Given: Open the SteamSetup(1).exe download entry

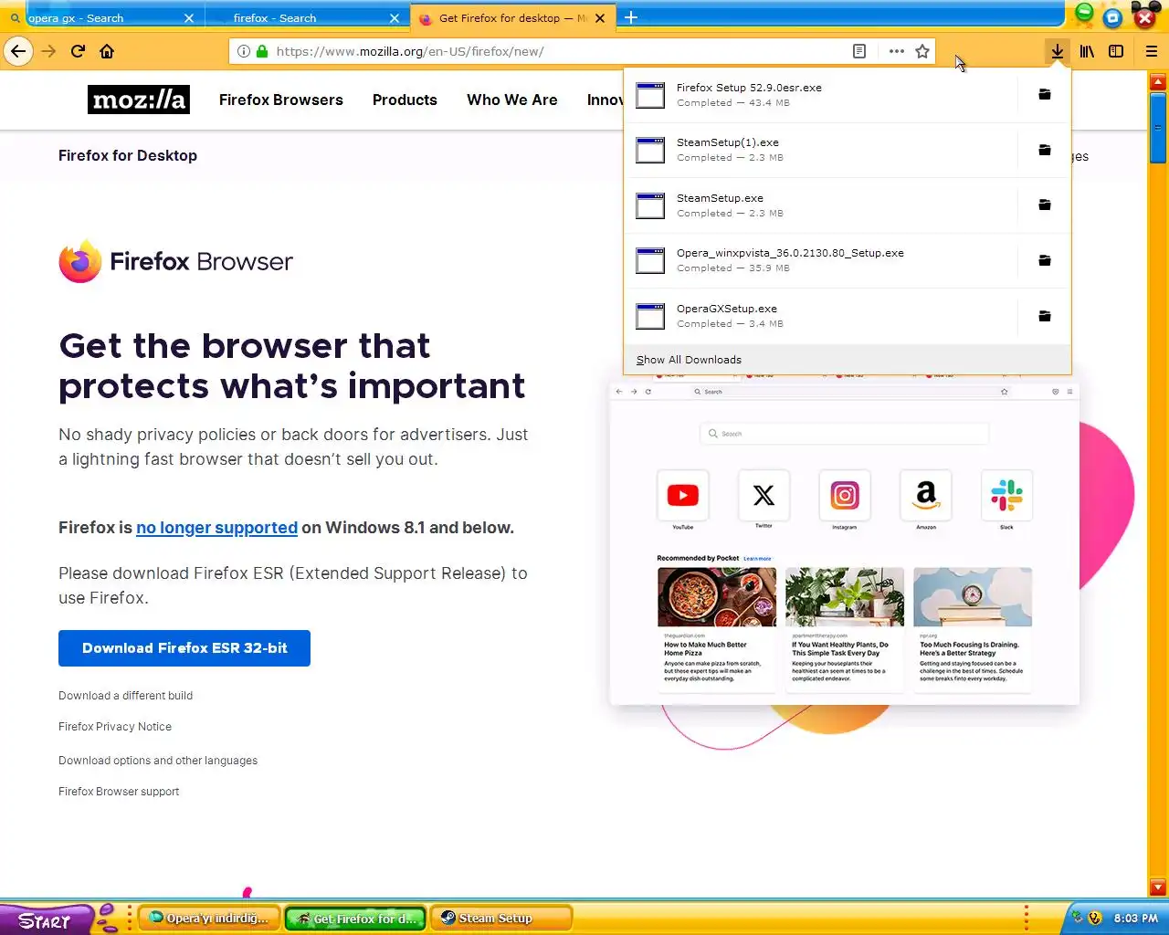Looking at the screenshot, I should coord(820,150).
